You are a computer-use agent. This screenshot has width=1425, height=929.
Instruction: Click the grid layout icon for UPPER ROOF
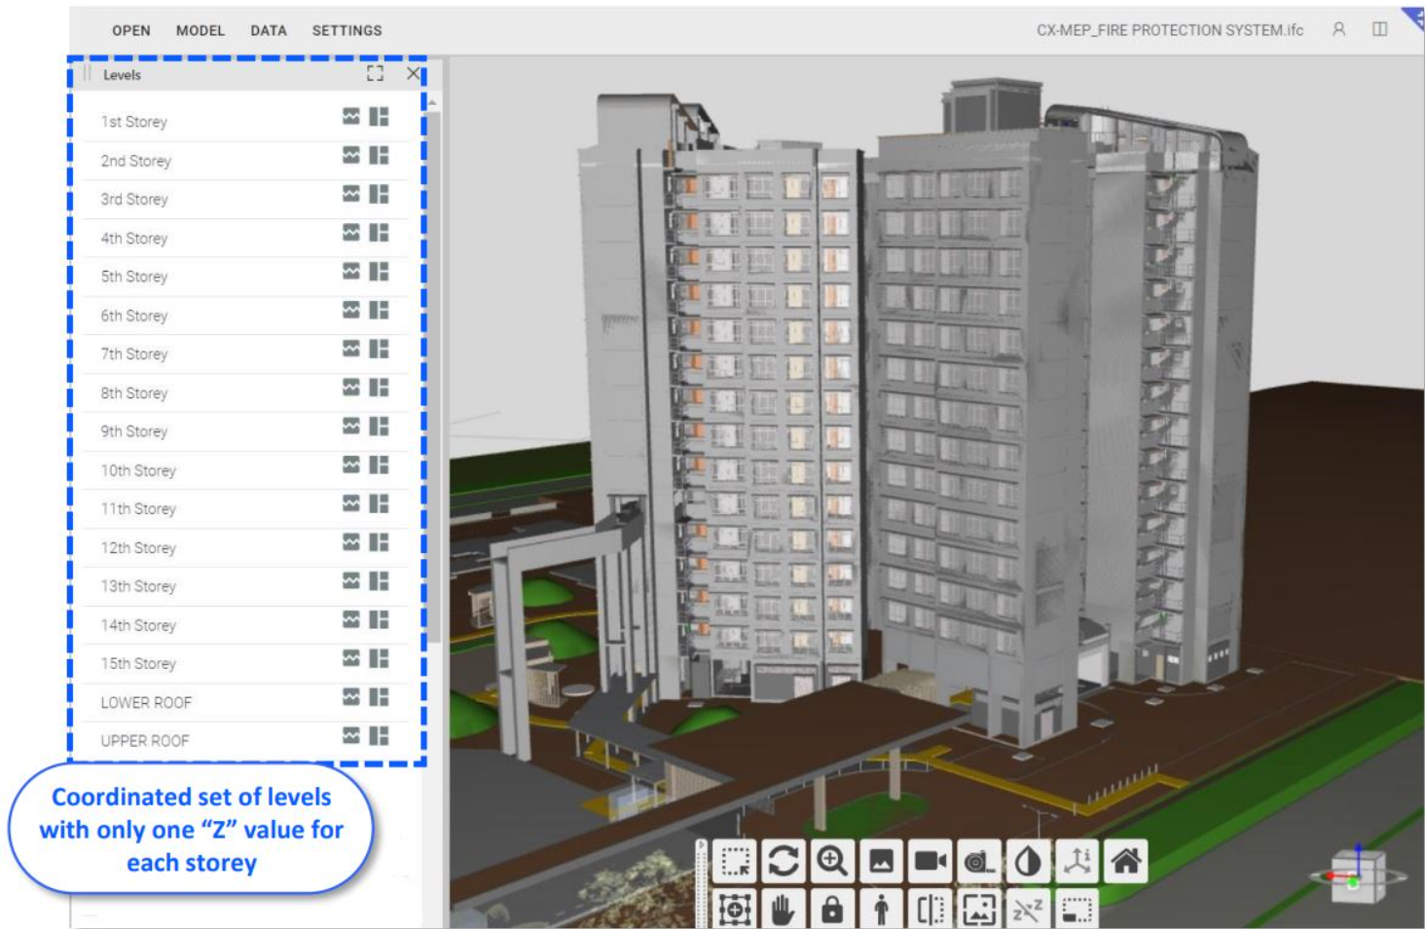point(380,735)
